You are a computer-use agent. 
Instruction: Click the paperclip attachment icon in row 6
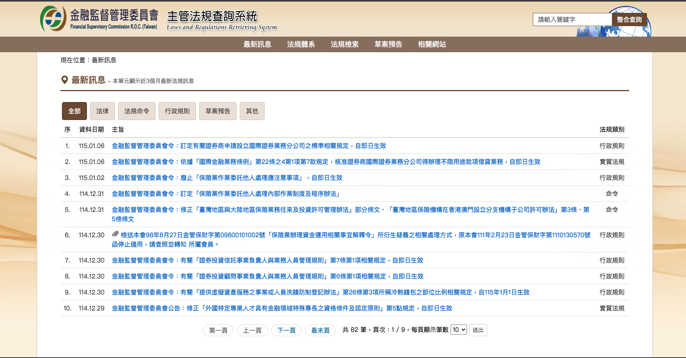115,234
